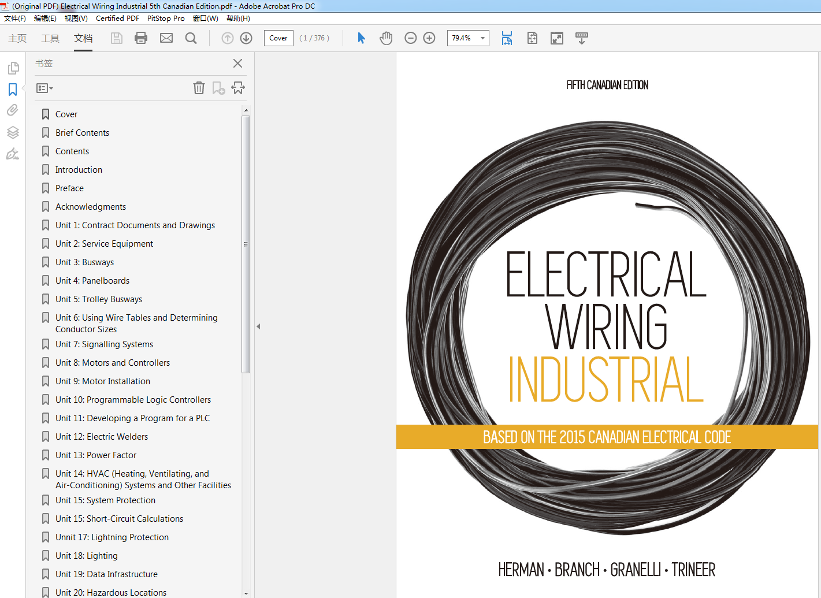Open the PitStop Pro menu
The width and height of the screenshot is (821, 598).
point(166,18)
